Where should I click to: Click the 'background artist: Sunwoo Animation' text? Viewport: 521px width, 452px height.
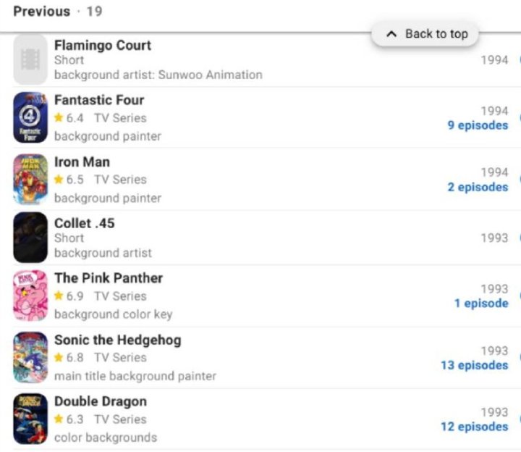(x=158, y=75)
